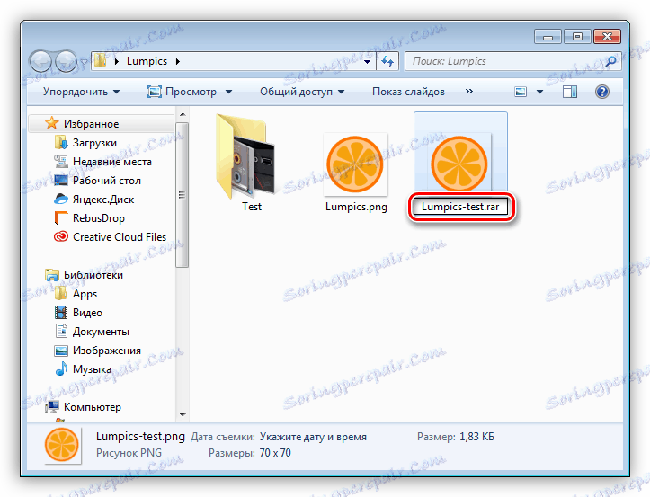
Task: Click the Lumpics-test.rar rename field
Action: click(460, 207)
